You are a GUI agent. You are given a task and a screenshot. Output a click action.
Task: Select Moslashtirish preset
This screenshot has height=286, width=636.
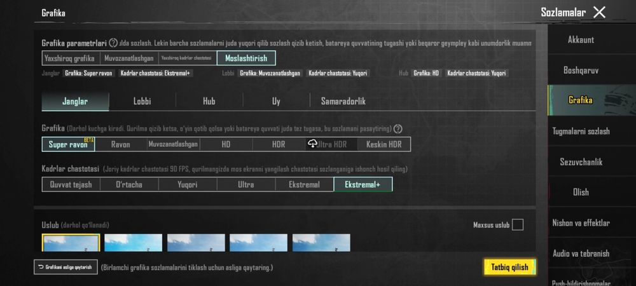coord(246,58)
